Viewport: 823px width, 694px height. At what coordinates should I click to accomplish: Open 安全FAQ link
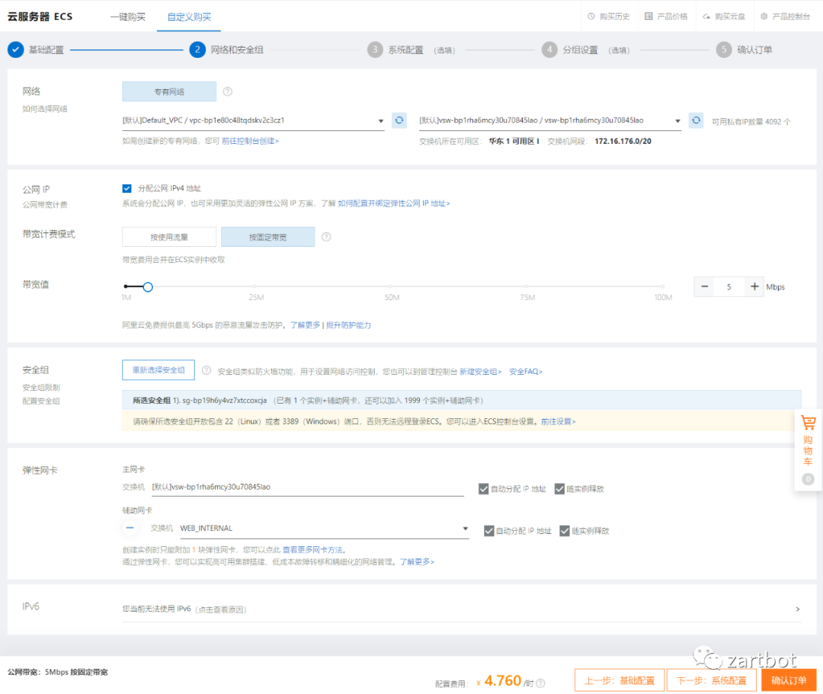click(x=526, y=372)
